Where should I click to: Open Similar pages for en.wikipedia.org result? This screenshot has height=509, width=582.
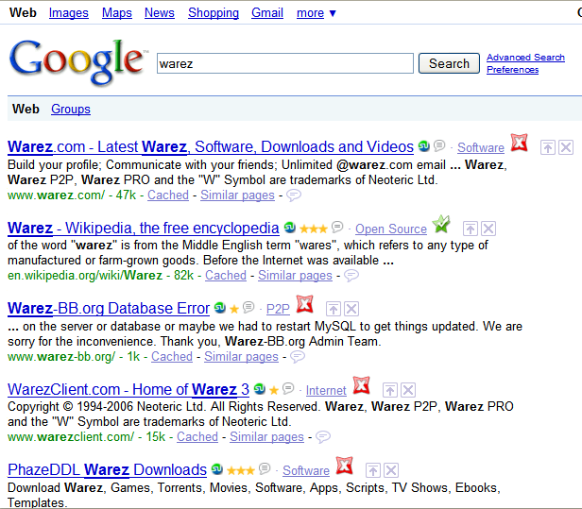pyautogui.click(x=296, y=276)
